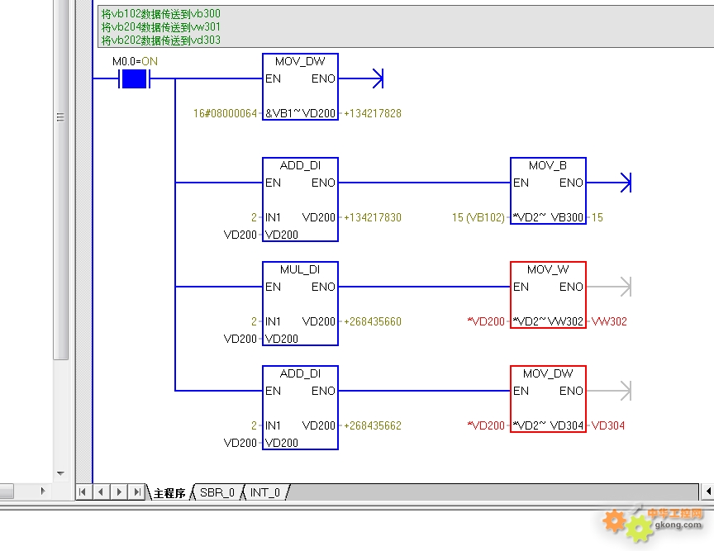Viewport: 714px width, 551px height.
Task: Click the output value "+268435662"
Action: click(373, 425)
